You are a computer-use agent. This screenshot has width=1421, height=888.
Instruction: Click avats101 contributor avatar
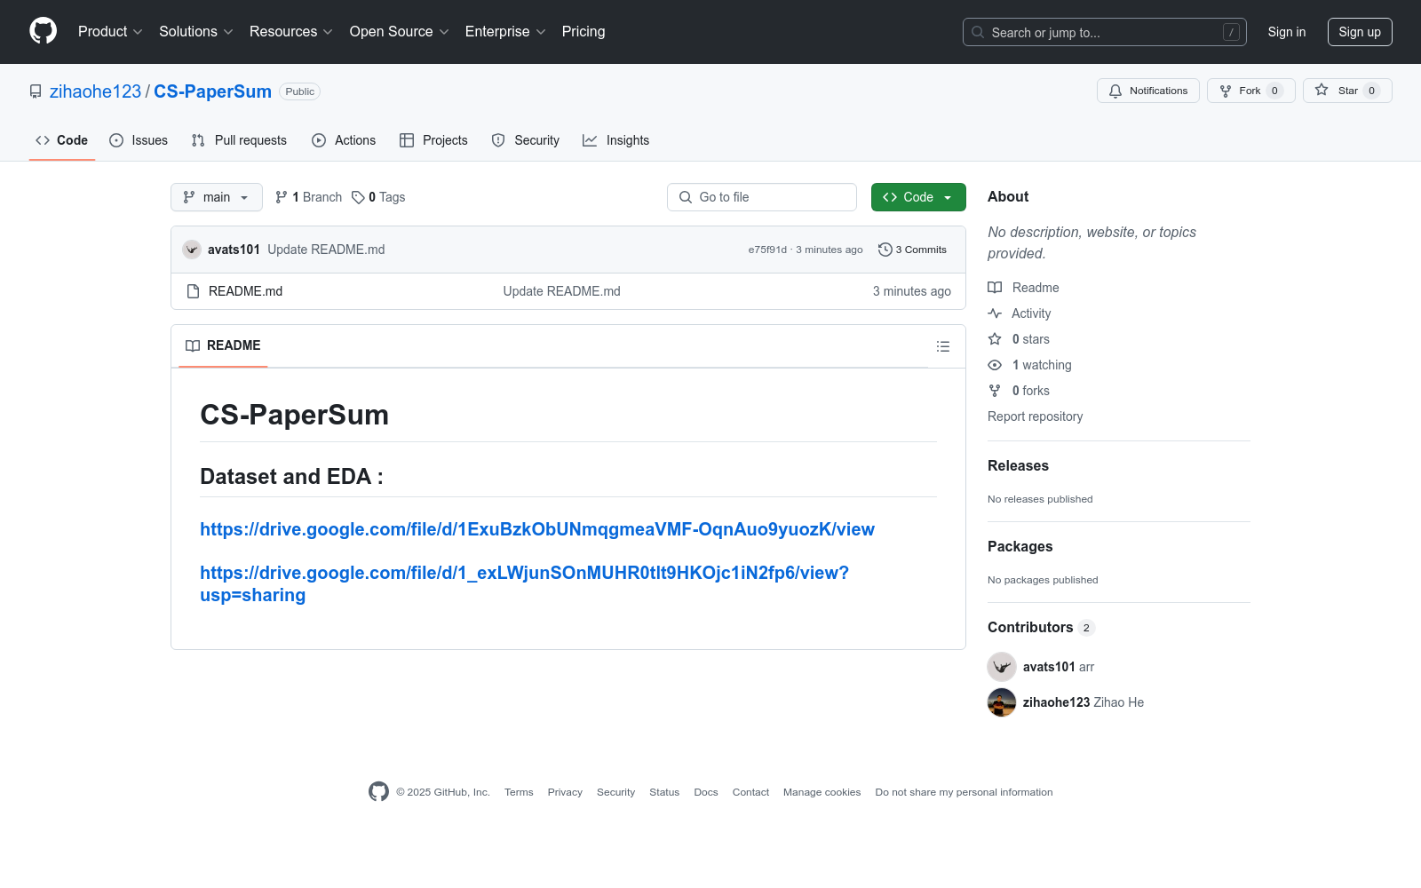coord(1002,667)
